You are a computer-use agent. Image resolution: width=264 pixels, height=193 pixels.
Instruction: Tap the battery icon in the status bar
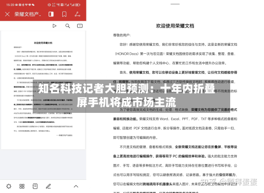(x=78, y=5)
